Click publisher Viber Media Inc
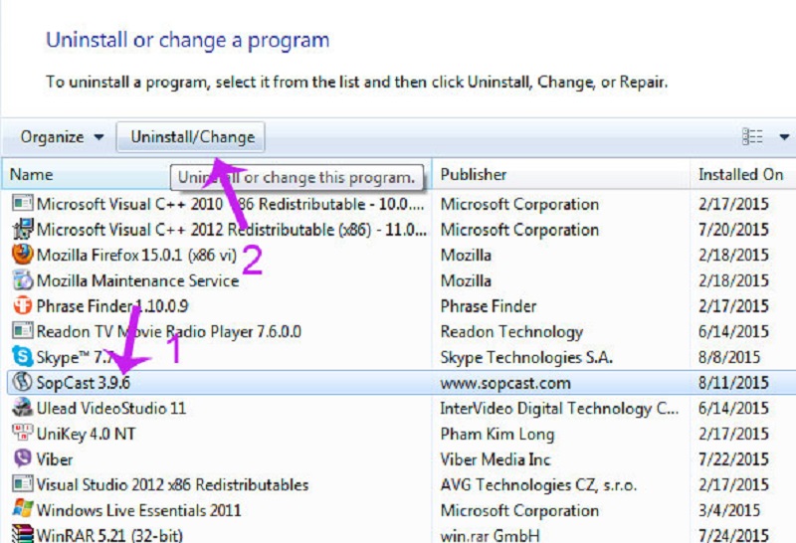This screenshot has height=543, width=796. click(495, 459)
